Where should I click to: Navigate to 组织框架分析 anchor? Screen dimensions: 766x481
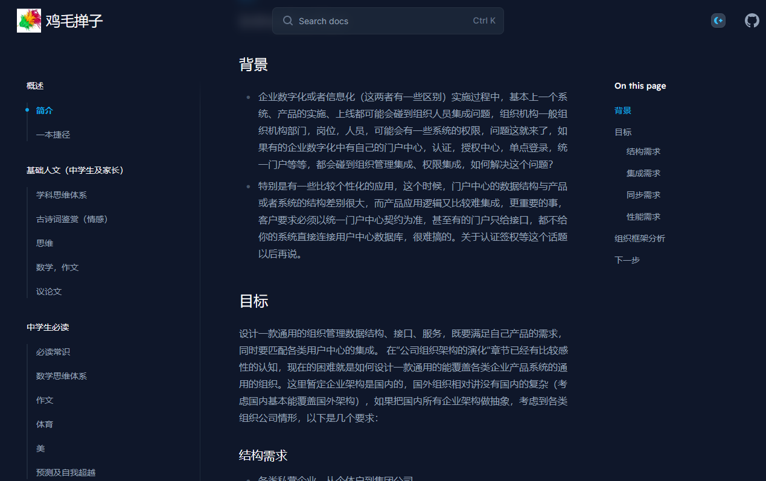coord(639,238)
